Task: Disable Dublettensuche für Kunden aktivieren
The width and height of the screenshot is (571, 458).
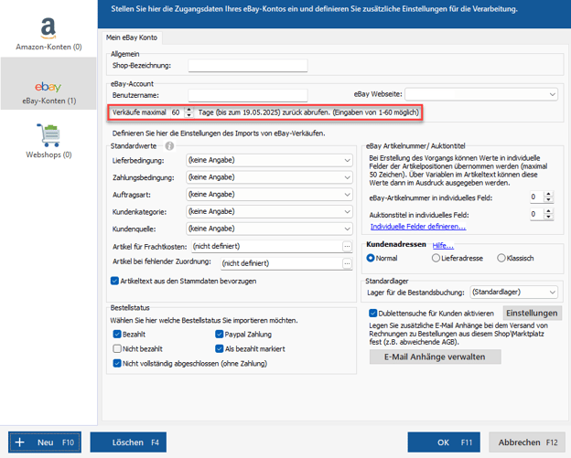Action: pyautogui.click(x=361, y=313)
